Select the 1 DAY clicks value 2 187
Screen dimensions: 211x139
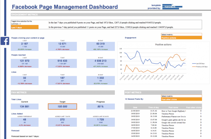pos(24,44)
